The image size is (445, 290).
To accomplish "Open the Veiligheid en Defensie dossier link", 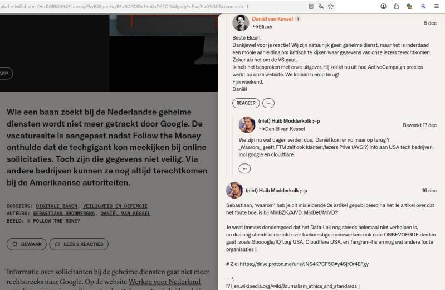I will 115,206.
